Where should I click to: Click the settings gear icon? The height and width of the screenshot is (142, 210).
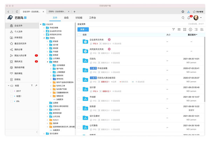[x=183, y=12]
